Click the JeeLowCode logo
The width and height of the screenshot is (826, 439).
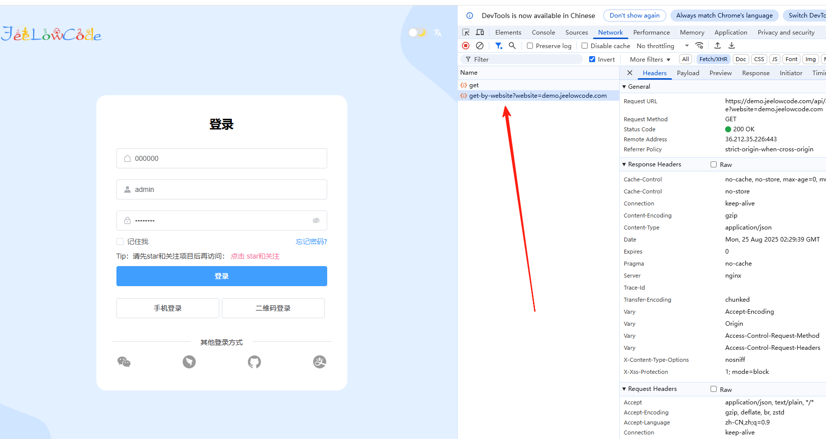point(51,34)
